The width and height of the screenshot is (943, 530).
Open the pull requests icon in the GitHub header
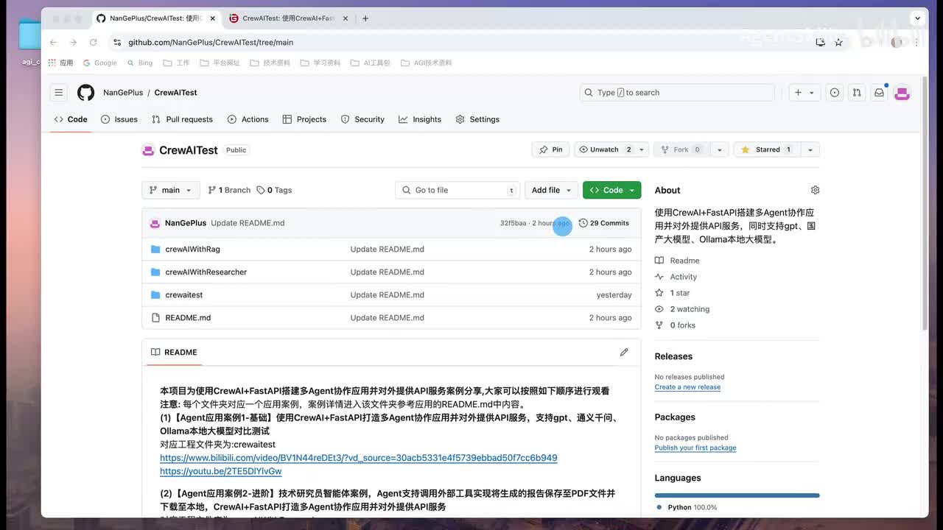point(857,93)
